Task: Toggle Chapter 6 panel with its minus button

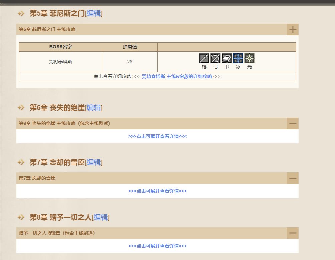Action: 293,123
